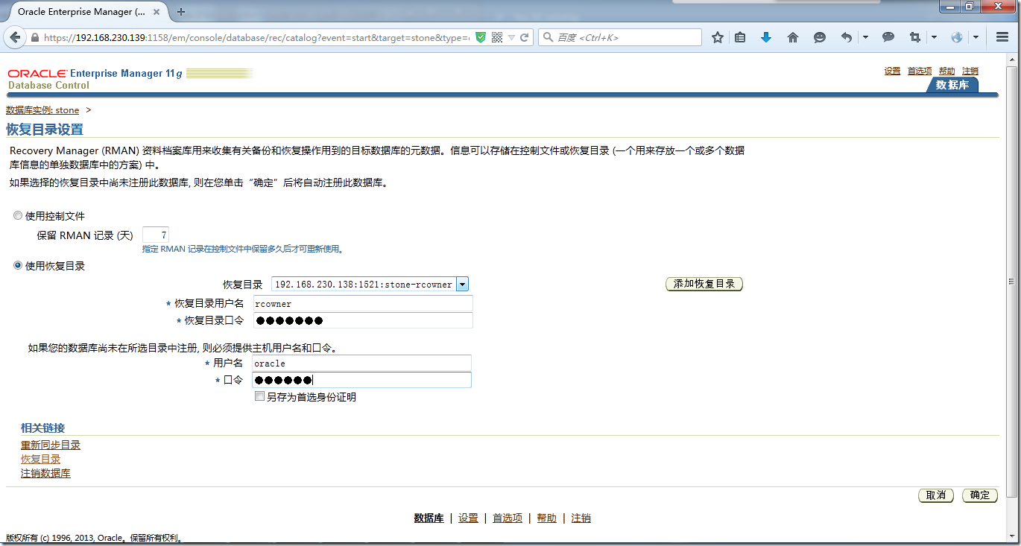The image size is (1021, 546).
Task: Click the 确定 button
Action: click(x=980, y=495)
